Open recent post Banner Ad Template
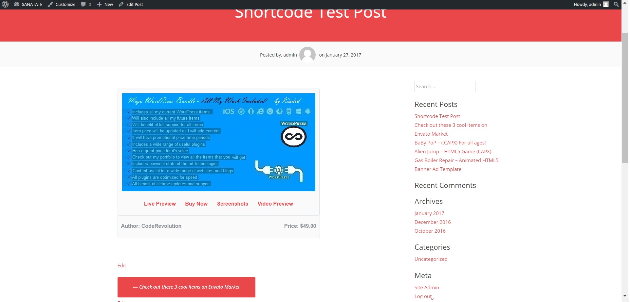 (x=438, y=169)
